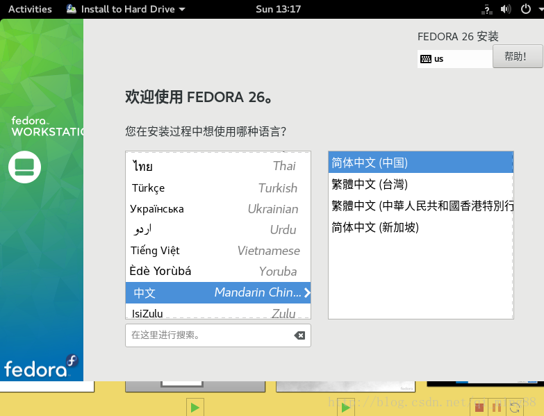Click the language search input field
Viewport: 544px width, 416px height.
coord(218,335)
